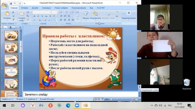Click the 48% zoom level button
Image resolution: width=195 pixels, height=109 pixels.
click(107, 99)
